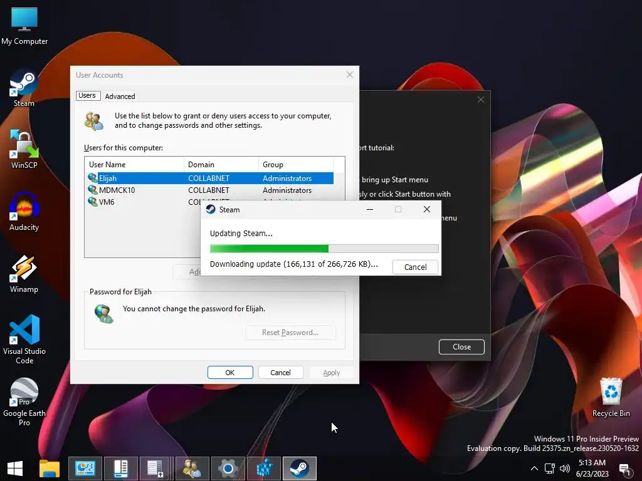Open the Steam desktop shortcut

point(24,89)
